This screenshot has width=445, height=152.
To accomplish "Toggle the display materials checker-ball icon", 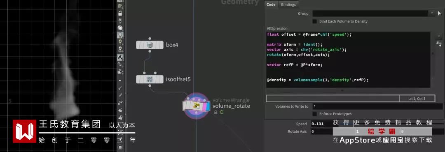I will pyautogui.click(x=120, y=58).
